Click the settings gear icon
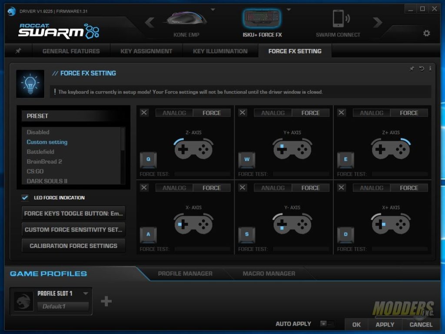Viewport: 445px width, 334px height. (x=426, y=33)
